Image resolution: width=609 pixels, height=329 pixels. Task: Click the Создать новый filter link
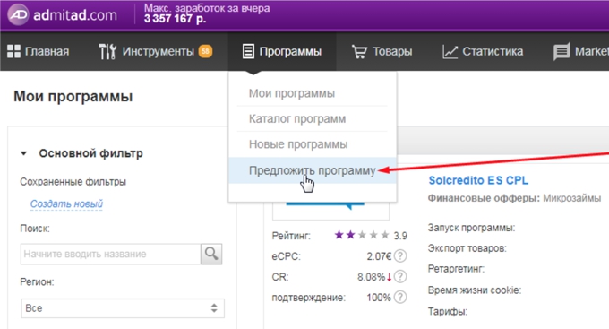(x=66, y=203)
